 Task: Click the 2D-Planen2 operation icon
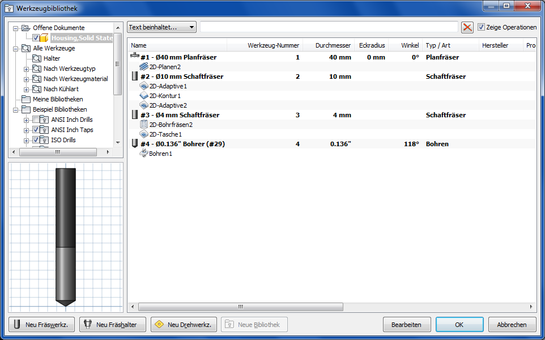tap(144, 66)
